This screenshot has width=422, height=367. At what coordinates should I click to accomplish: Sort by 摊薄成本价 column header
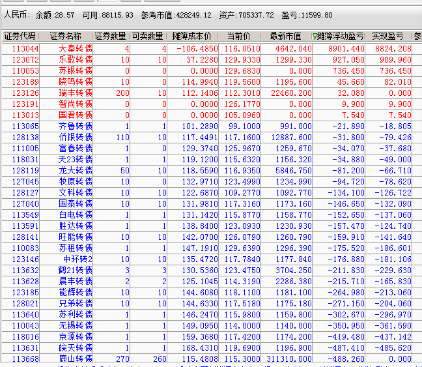[191, 36]
